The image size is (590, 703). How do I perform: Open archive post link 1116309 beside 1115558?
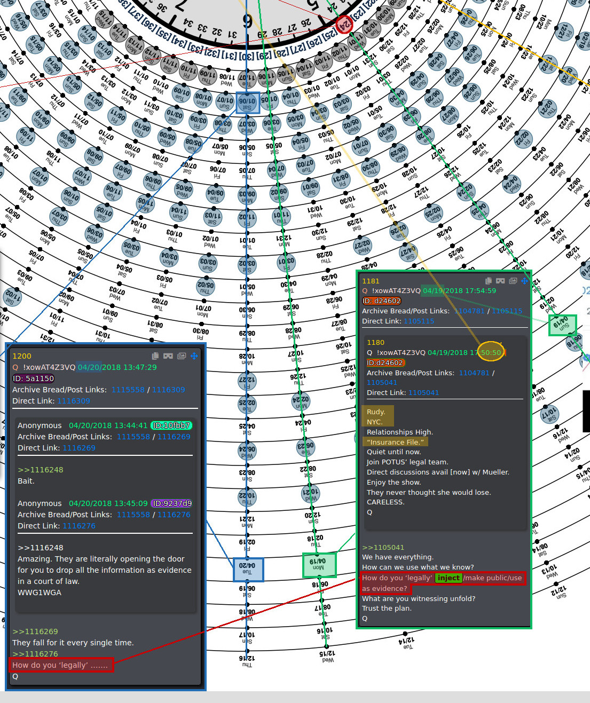point(169,390)
